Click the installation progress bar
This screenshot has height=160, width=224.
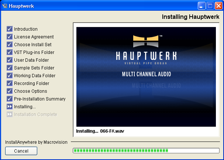[x=146, y=150]
